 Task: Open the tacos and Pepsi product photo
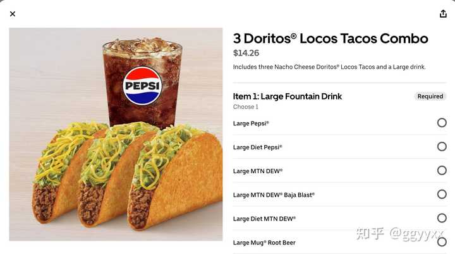pos(116,134)
